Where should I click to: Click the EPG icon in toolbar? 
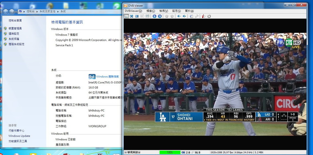point(148,16)
